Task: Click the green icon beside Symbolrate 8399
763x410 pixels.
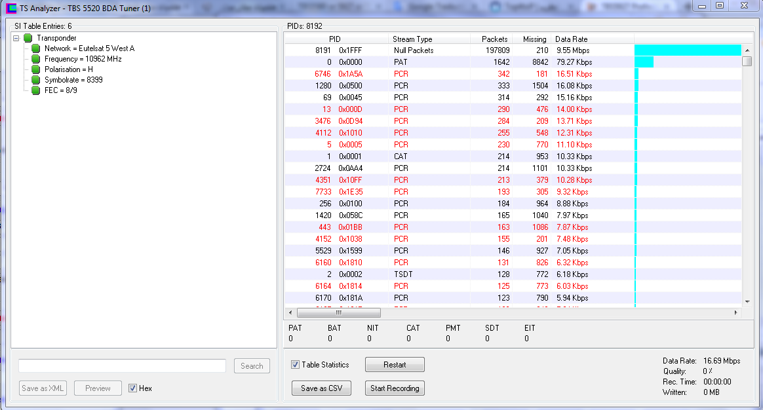Action: pyautogui.click(x=36, y=80)
